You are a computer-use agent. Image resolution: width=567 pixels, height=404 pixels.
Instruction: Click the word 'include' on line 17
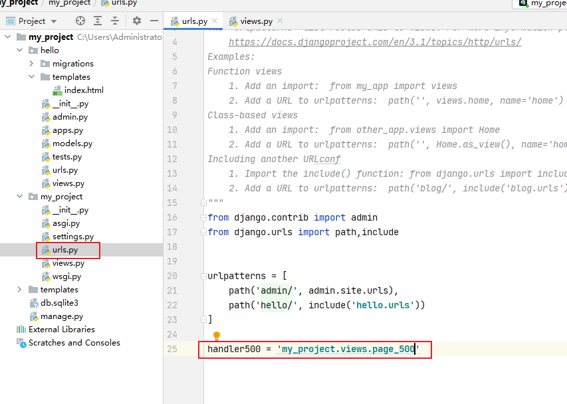(x=380, y=233)
